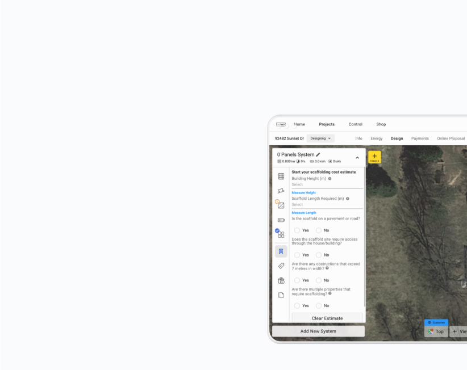The height and width of the screenshot is (370, 467).
Task: Open Building Height Select dropdown
Action: tap(327, 184)
